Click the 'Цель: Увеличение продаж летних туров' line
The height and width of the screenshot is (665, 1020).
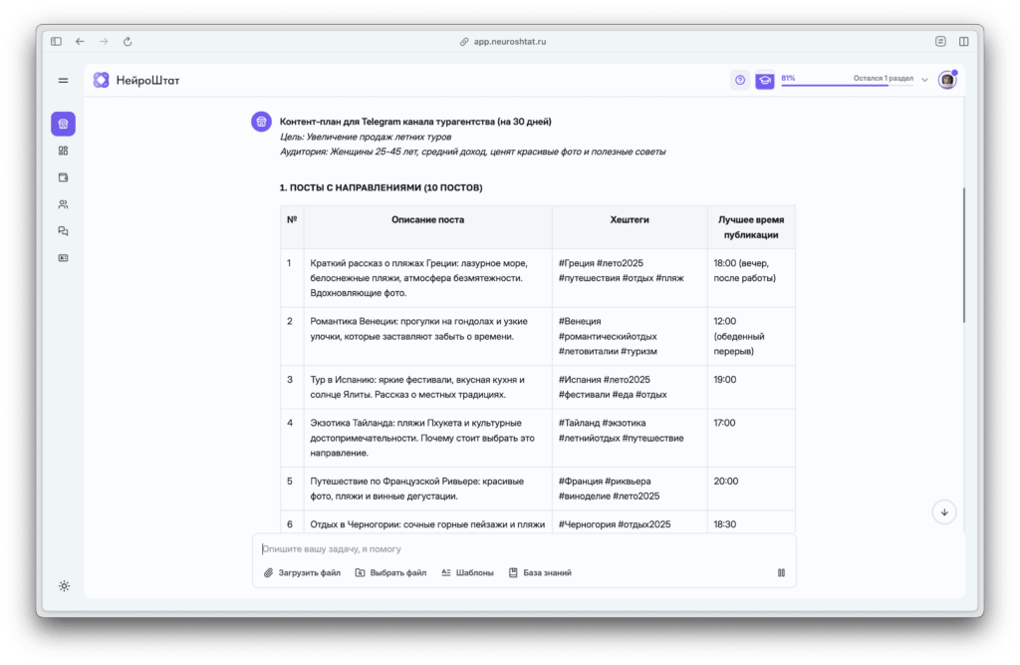(365, 137)
